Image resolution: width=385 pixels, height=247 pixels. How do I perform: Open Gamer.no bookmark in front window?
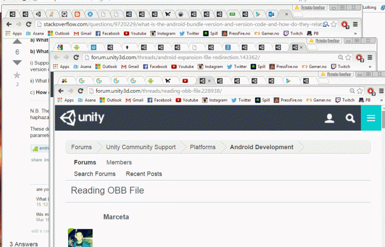[x=318, y=100]
